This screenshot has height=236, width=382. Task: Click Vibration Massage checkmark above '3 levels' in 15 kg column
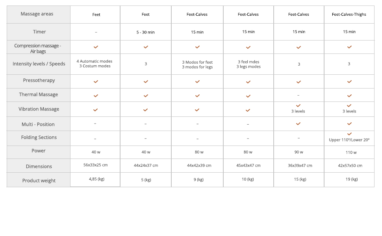pos(299,105)
